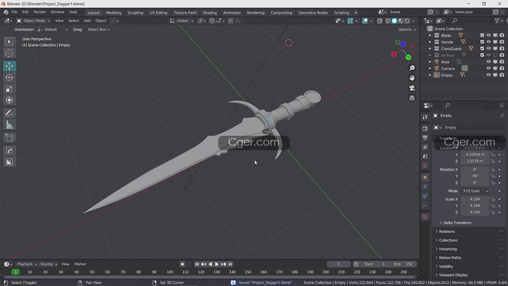Toggle X-ray view mode
Viewport: 508px width, 286px height.
tap(379, 21)
